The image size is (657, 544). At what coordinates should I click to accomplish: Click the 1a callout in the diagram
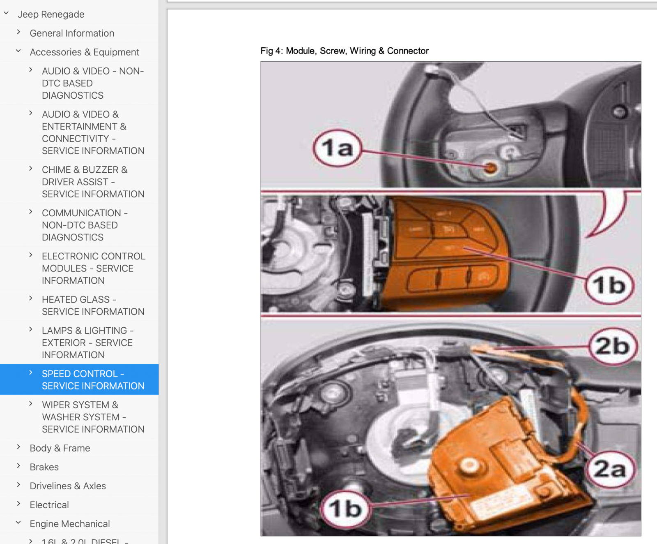click(337, 148)
